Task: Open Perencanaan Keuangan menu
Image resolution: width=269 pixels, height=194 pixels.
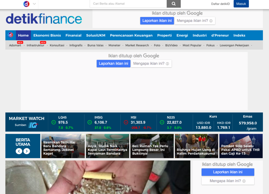Action: [x=131, y=35]
